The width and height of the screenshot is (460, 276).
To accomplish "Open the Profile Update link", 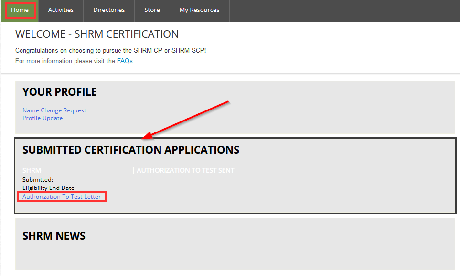I will coord(42,118).
